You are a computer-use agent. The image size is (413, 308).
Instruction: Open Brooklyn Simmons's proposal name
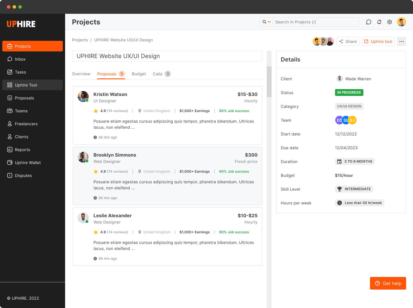click(x=115, y=155)
